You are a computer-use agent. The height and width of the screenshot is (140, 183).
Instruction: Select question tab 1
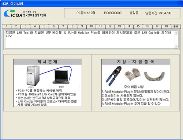(x=7, y=26)
